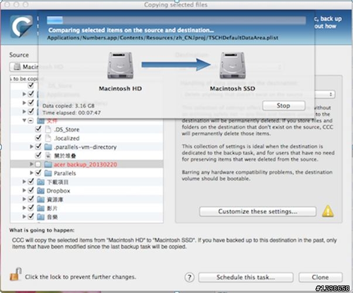Uncheck the 影片 checkbox
Image resolution: width=353 pixels, height=293 pixels.
[31, 208]
